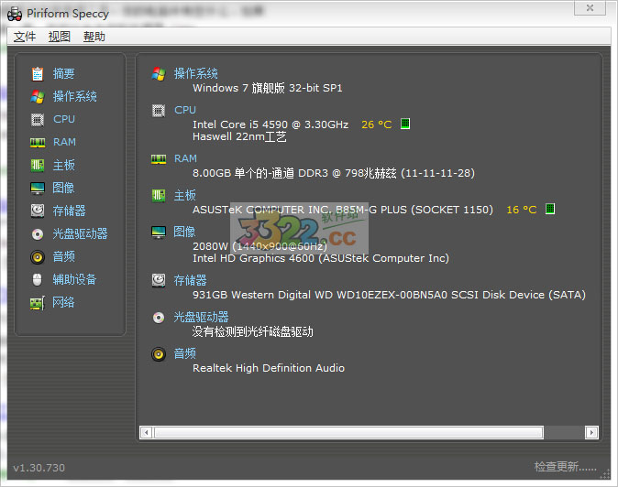Click Intel Core i5 4590 @ 3.30GHz text
Viewport: 618px width, 487px height.
point(270,124)
